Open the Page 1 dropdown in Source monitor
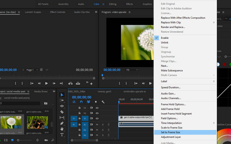 32,70
